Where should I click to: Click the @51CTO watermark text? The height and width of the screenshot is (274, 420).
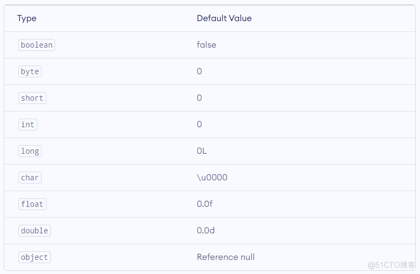[x=391, y=265]
